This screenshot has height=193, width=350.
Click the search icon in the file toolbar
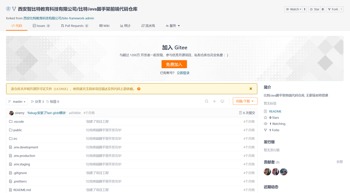[207, 101]
